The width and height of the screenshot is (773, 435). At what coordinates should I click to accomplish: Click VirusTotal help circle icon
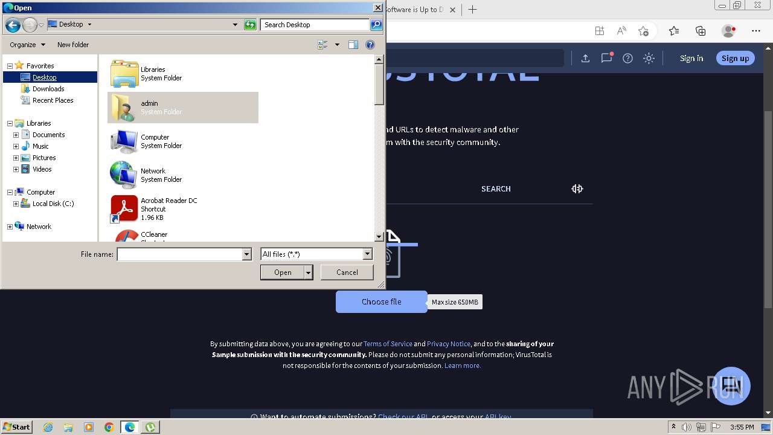tap(627, 59)
